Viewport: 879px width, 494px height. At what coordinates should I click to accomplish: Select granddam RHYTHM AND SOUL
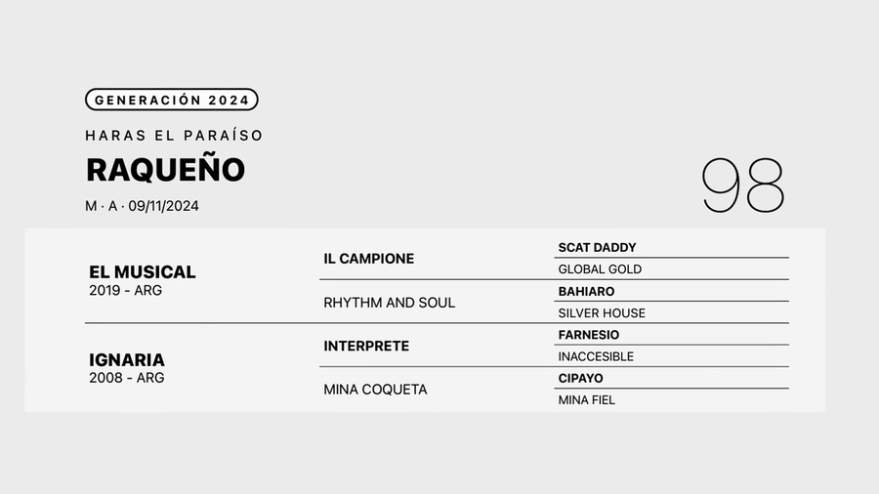[x=389, y=303]
